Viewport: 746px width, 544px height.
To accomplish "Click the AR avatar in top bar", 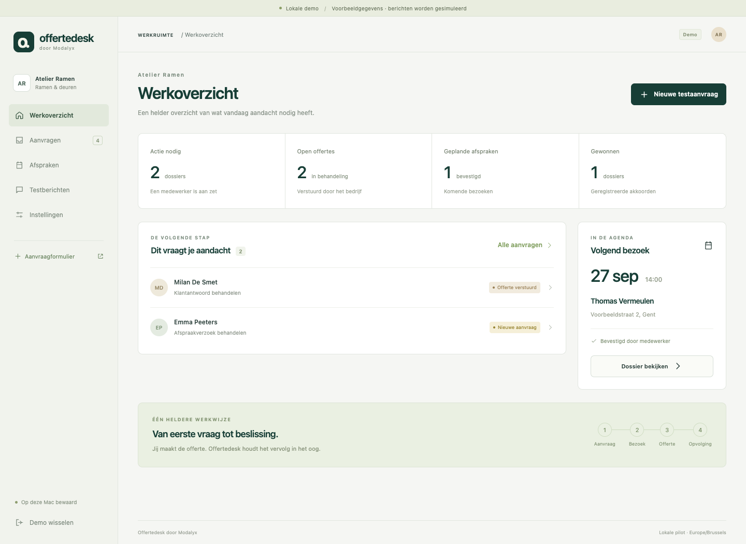I will (x=719, y=35).
